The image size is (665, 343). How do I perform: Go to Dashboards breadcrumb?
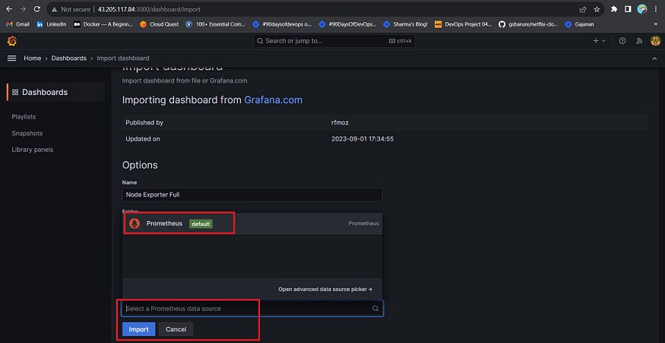68,58
